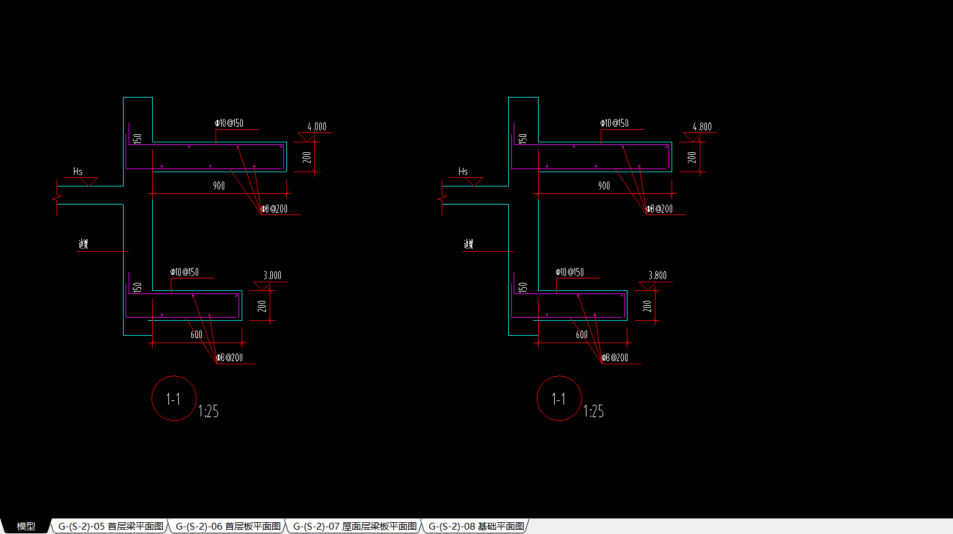Open the G-(S-2)-05 首层梁平面图 layout tab
The width and height of the screenshot is (953, 534).
point(111,526)
